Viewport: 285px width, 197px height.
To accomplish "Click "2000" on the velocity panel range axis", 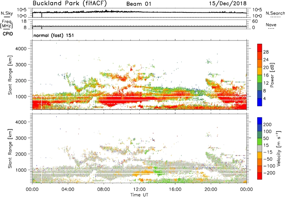I will pos(21,154).
